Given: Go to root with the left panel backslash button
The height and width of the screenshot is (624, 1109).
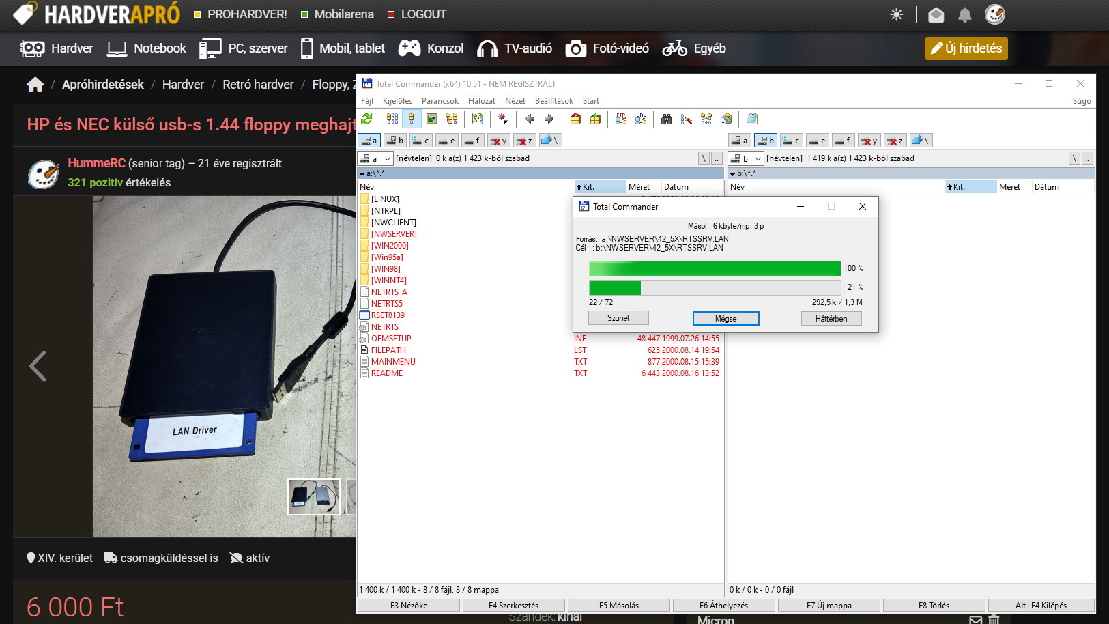Looking at the screenshot, I should (704, 158).
